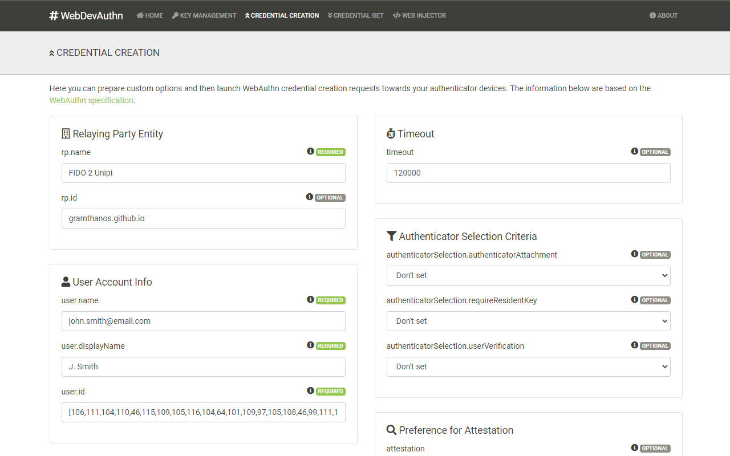Click the chevrons icon in Credential Creation page header
The height and width of the screenshot is (456, 730).
(x=52, y=53)
